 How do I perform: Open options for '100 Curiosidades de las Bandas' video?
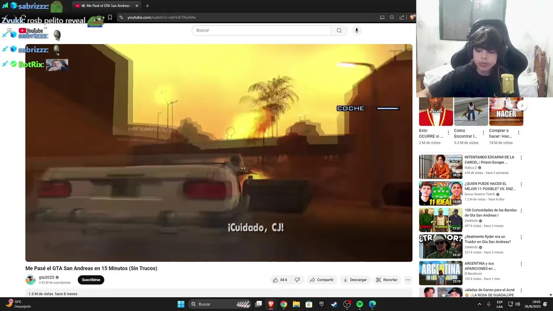pyautogui.click(x=521, y=211)
